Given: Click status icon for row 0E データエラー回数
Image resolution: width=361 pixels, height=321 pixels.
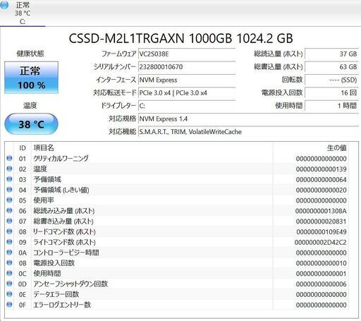Looking at the screenshot, I should [9, 294].
